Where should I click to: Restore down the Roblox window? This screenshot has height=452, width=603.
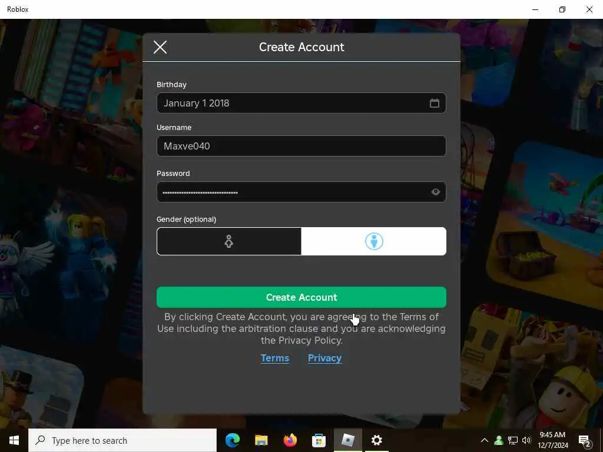click(562, 9)
